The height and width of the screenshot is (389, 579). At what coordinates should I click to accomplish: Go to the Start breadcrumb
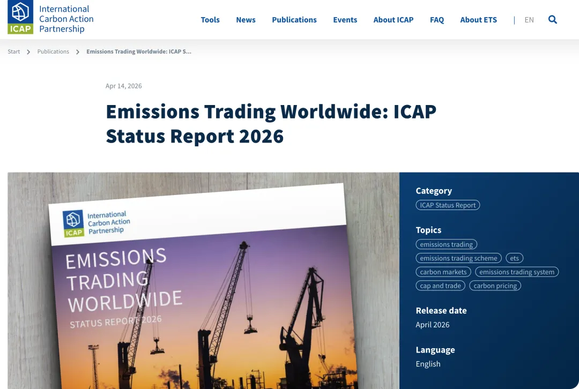(x=13, y=51)
